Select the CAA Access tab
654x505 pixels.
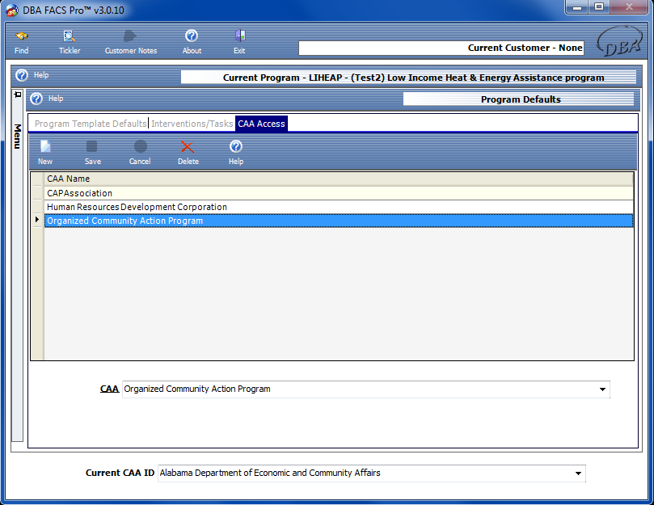tap(261, 124)
